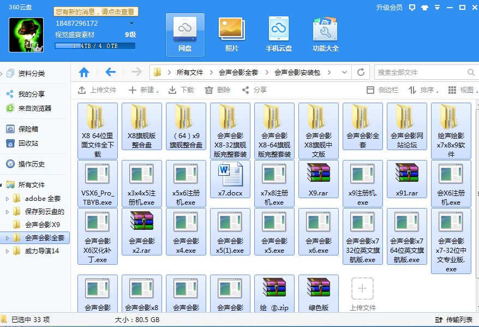Open the 网盘 cloud drive tab
The width and height of the screenshot is (479, 327).
[185, 34]
